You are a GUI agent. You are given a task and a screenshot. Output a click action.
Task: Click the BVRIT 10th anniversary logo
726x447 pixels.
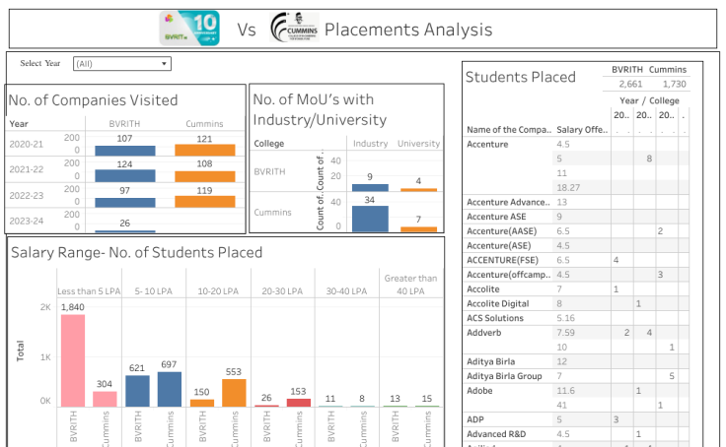click(189, 29)
